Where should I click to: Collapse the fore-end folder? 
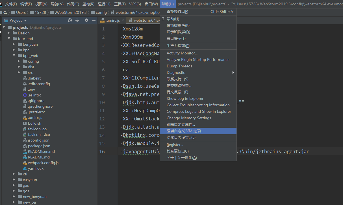tap(9, 39)
